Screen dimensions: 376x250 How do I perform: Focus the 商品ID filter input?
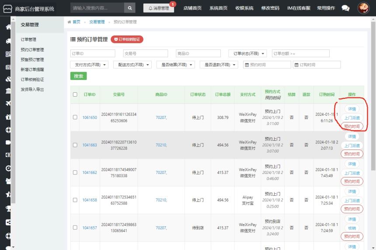[x=198, y=53]
